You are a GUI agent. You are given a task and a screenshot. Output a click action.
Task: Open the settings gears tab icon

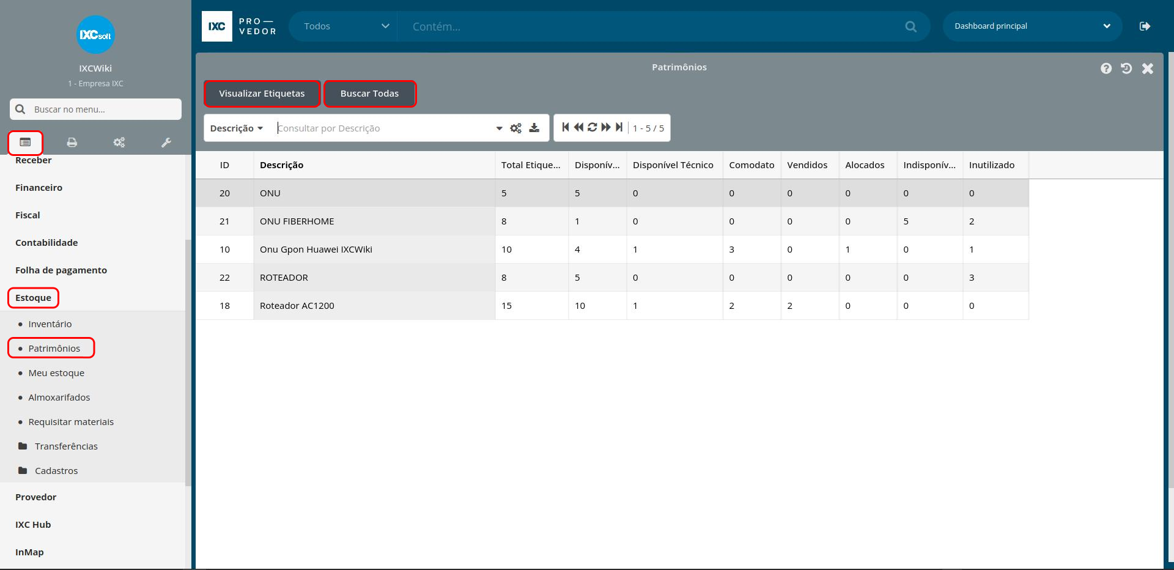point(119,142)
